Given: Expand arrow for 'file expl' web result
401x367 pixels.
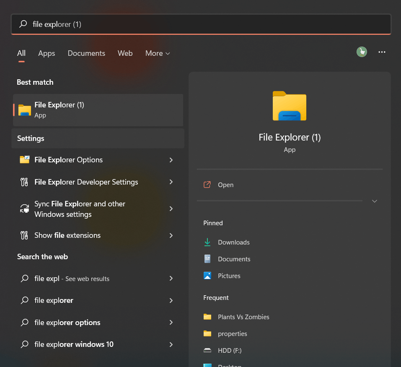Looking at the screenshot, I should tap(171, 279).
